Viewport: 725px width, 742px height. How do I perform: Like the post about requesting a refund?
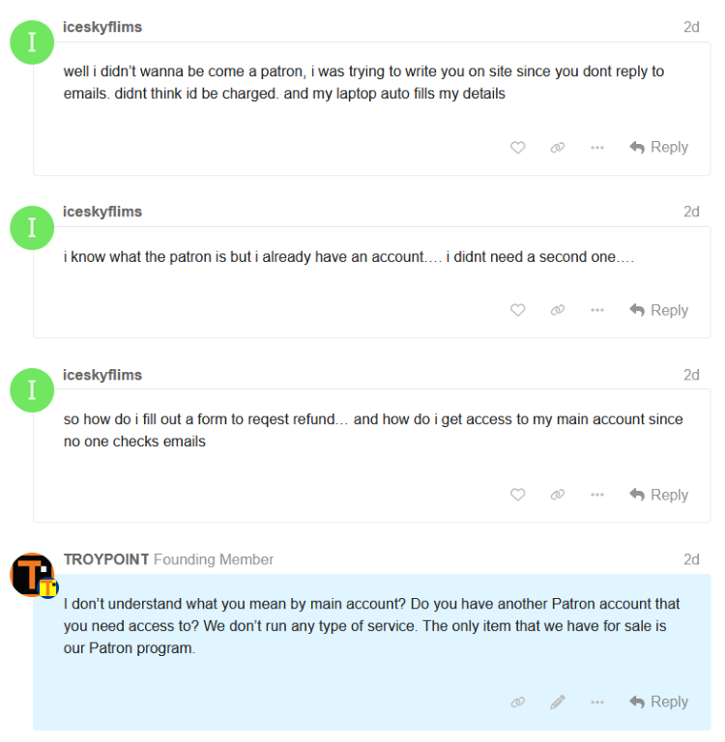point(518,495)
